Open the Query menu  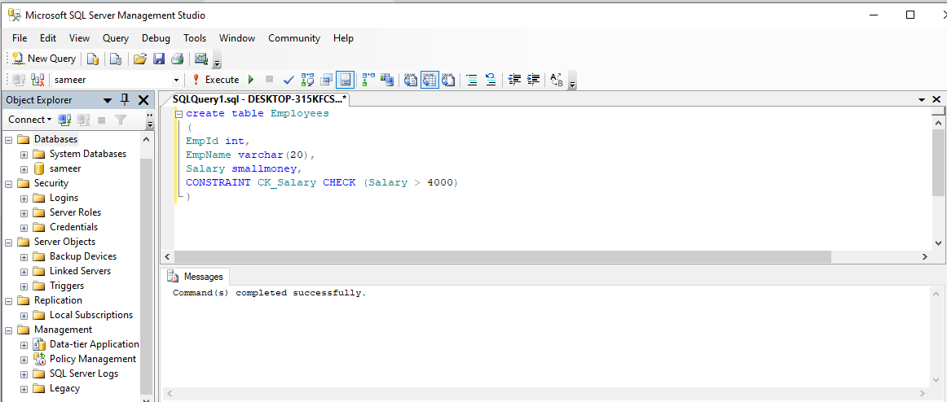[x=116, y=38]
